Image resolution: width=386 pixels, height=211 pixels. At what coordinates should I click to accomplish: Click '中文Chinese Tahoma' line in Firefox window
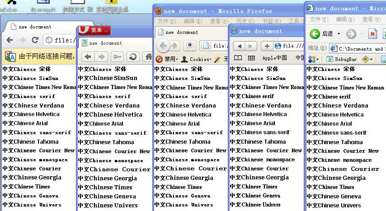pyautogui.click(x=183, y=142)
